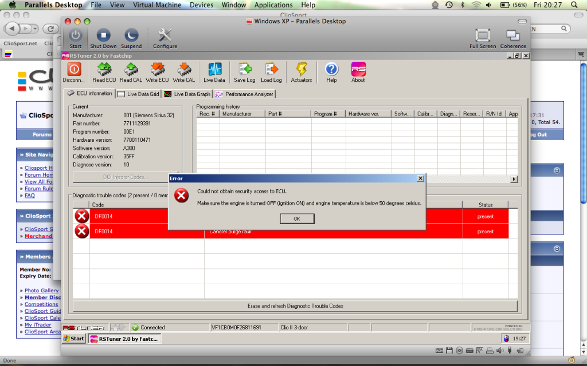Viewport: 587px width, 366px height.
Task: Click the Write ECU toolbar icon
Action: coord(157,70)
